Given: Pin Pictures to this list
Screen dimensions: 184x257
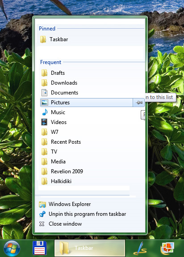Looking at the screenshot, I should pos(139,103).
